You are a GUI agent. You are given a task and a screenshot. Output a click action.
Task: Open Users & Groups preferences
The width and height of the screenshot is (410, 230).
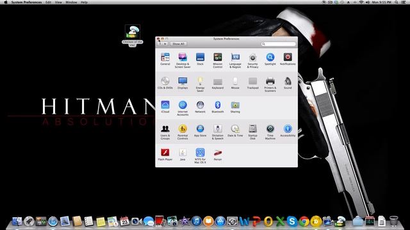coord(165,132)
